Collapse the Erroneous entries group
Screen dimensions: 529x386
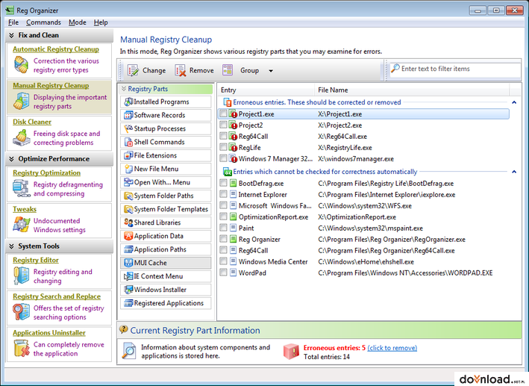[x=514, y=102]
